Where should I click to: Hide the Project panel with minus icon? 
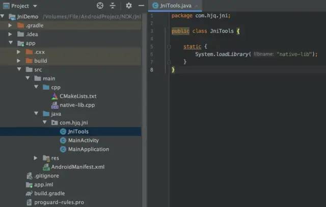click(x=142, y=6)
